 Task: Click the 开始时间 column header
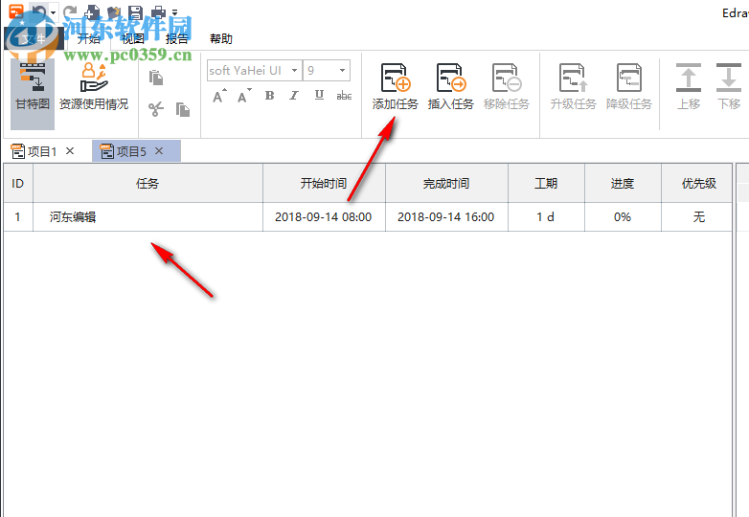(x=324, y=183)
